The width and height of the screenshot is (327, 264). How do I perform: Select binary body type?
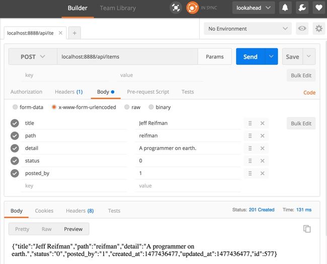tap(151, 107)
